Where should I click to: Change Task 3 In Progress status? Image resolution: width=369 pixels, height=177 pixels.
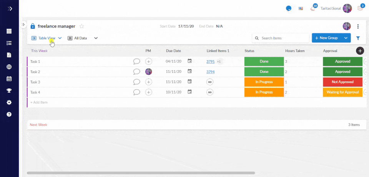[264, 82]
